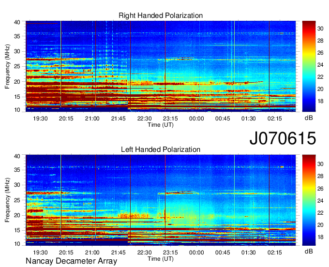Screen dimensions: 329x267
Task: Click 01:30 tick under Right Handed plot
Action: click(x=248, y=119)
